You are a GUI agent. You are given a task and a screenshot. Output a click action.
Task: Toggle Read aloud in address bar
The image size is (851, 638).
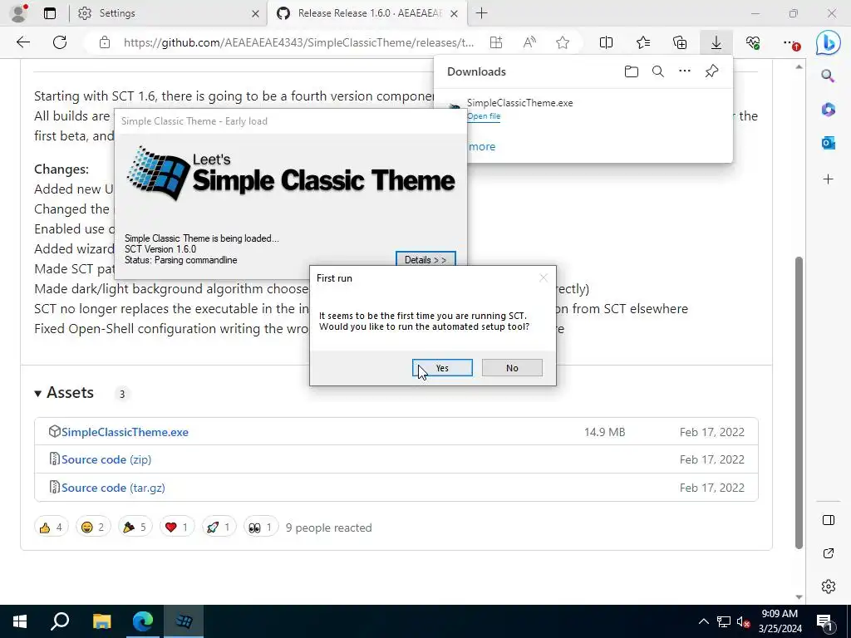click(x=529, y=42)
